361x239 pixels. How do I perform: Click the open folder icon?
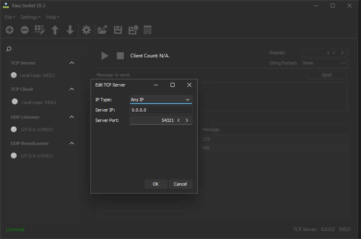pos(102,30)
